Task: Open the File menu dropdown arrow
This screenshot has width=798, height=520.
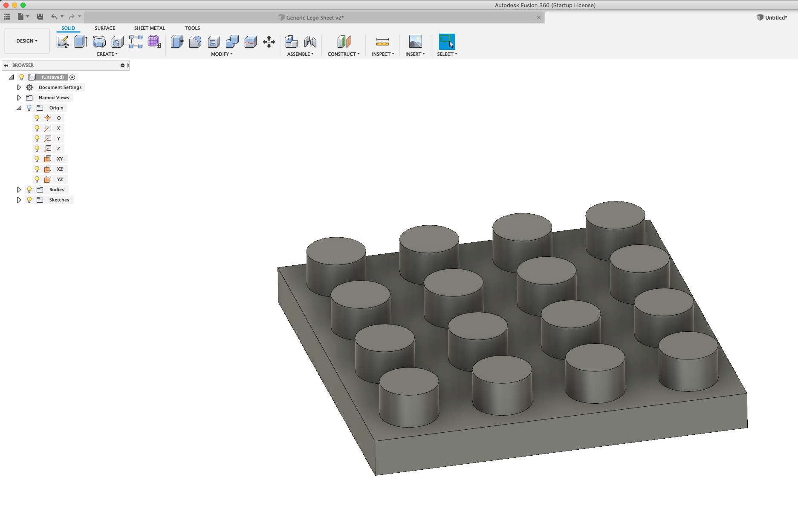Action: [28, 17]
